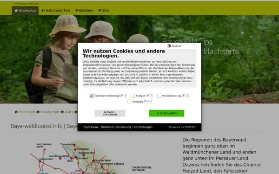Click the green Alle erlauben button
Viewport: 279px width, 174px height.
[x=166, y=113]
